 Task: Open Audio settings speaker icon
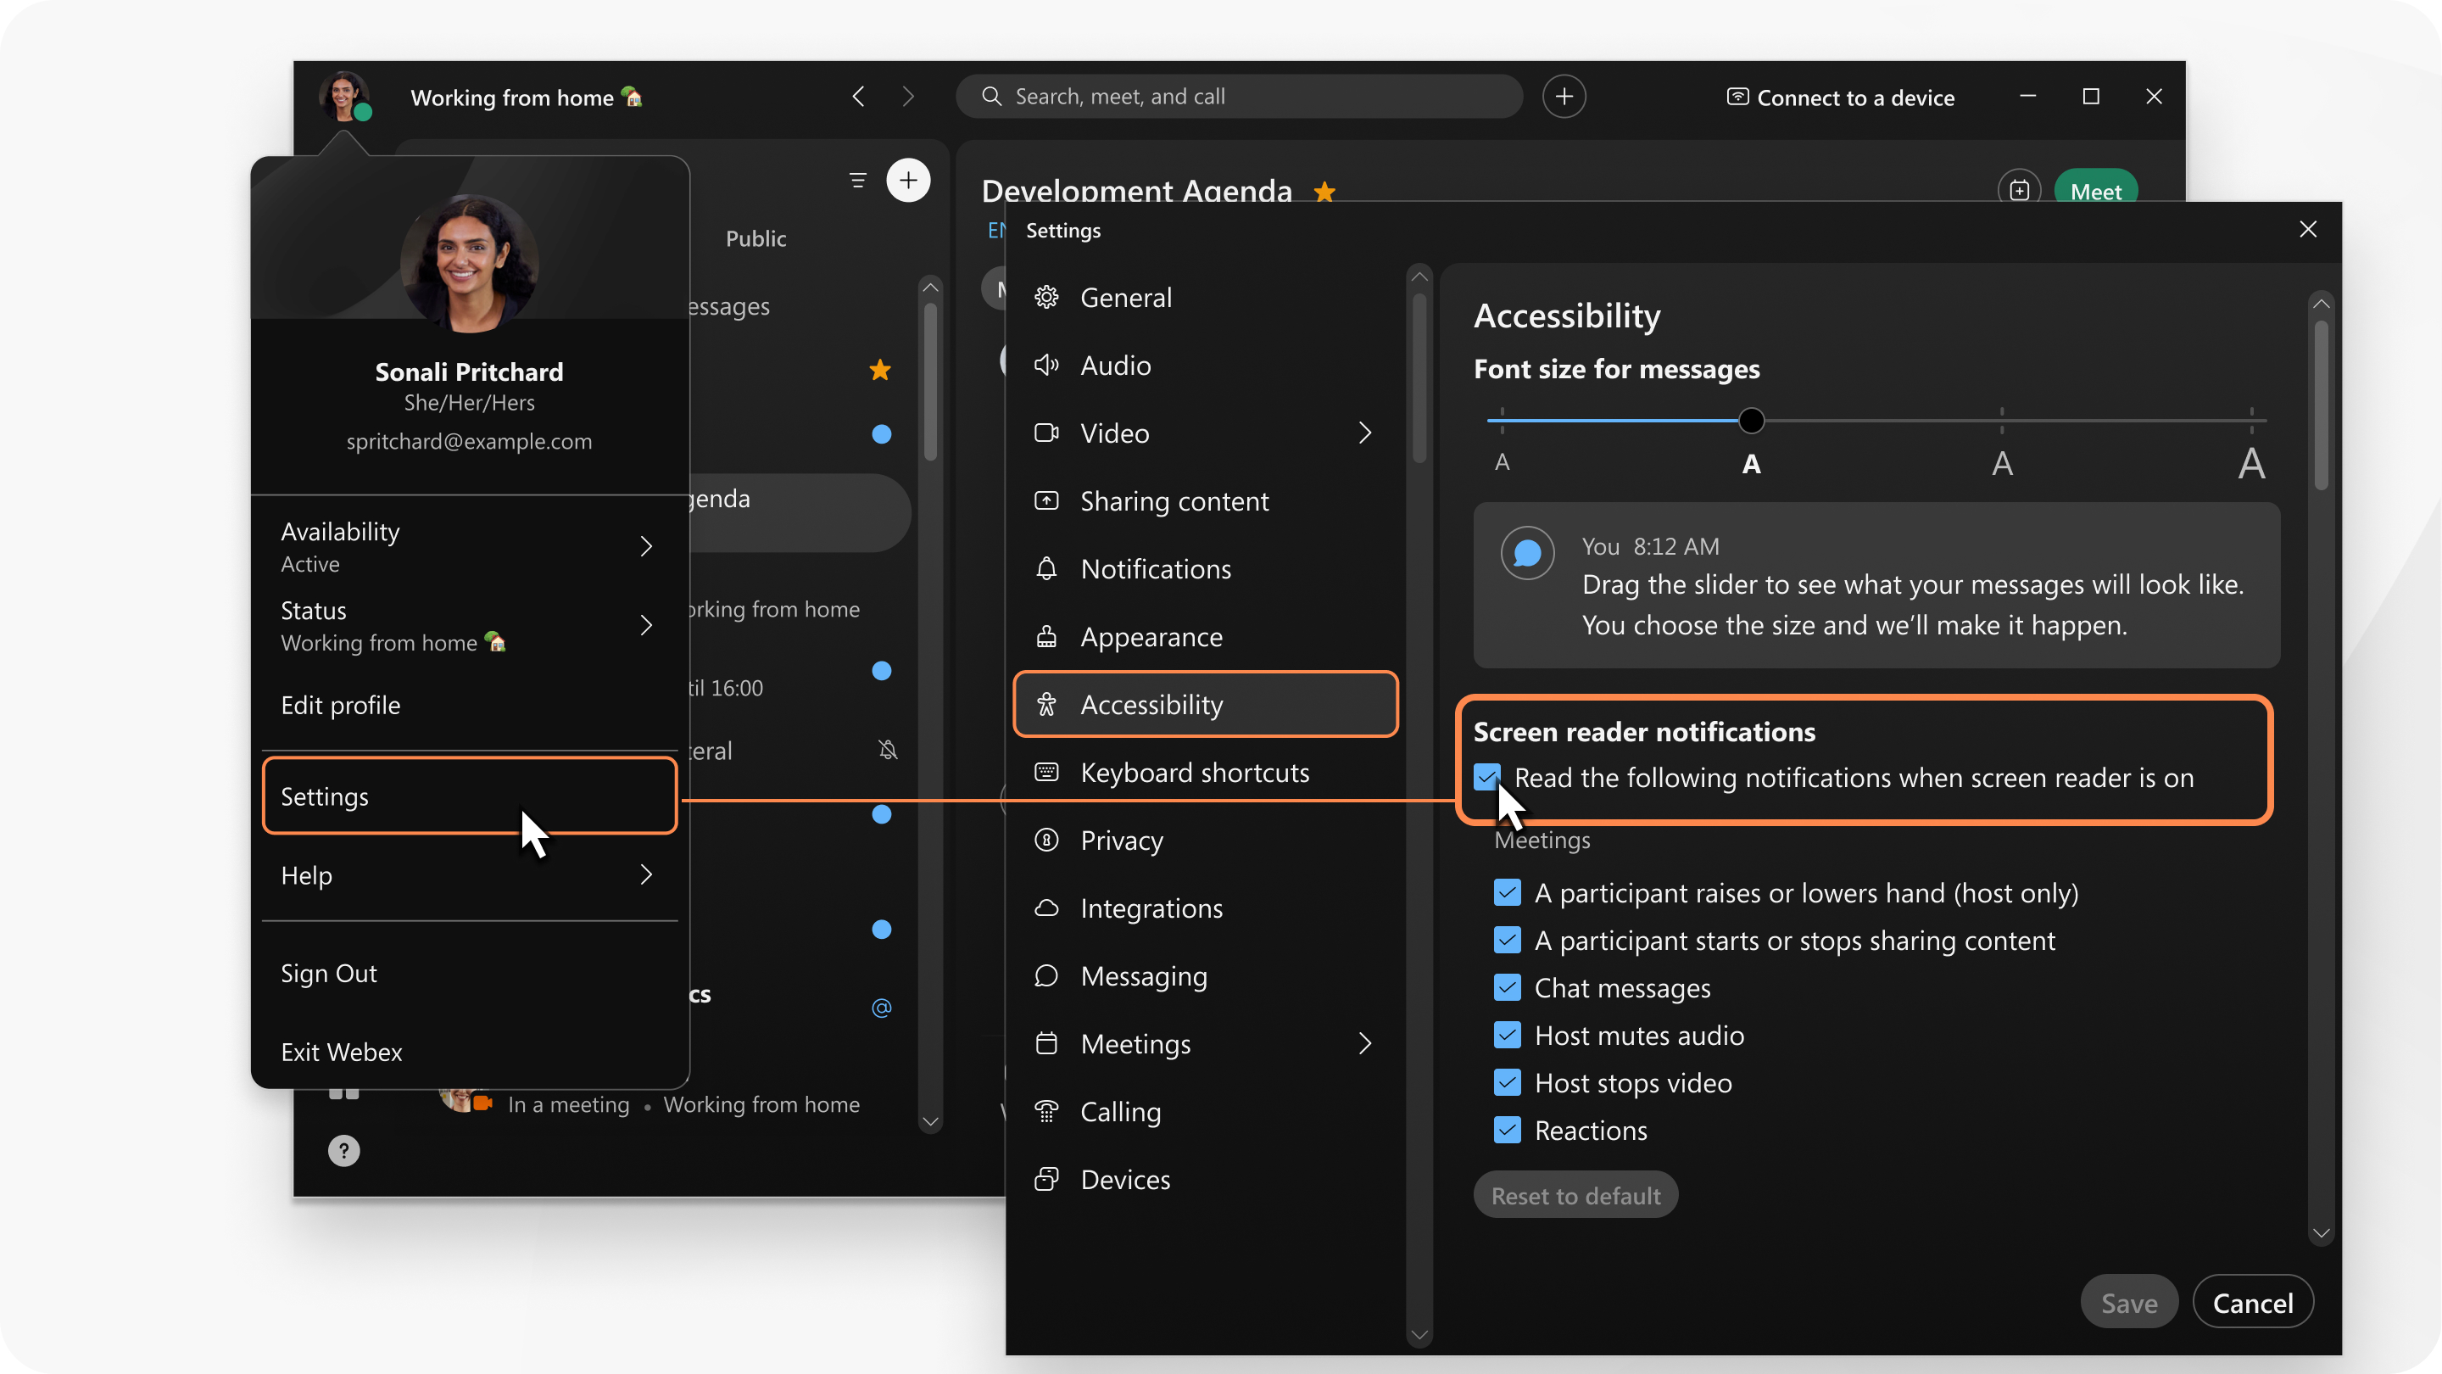1045,365
